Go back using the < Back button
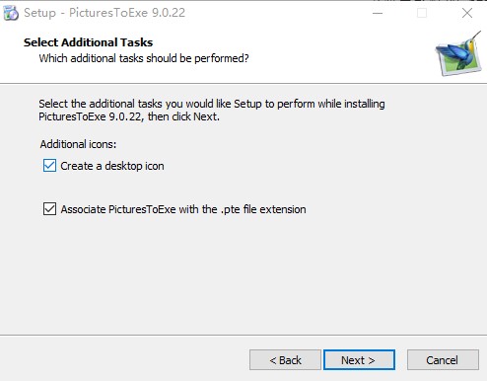Image resolution: width=487 pixels, height=381 pixels. click(x=285, y=360)
